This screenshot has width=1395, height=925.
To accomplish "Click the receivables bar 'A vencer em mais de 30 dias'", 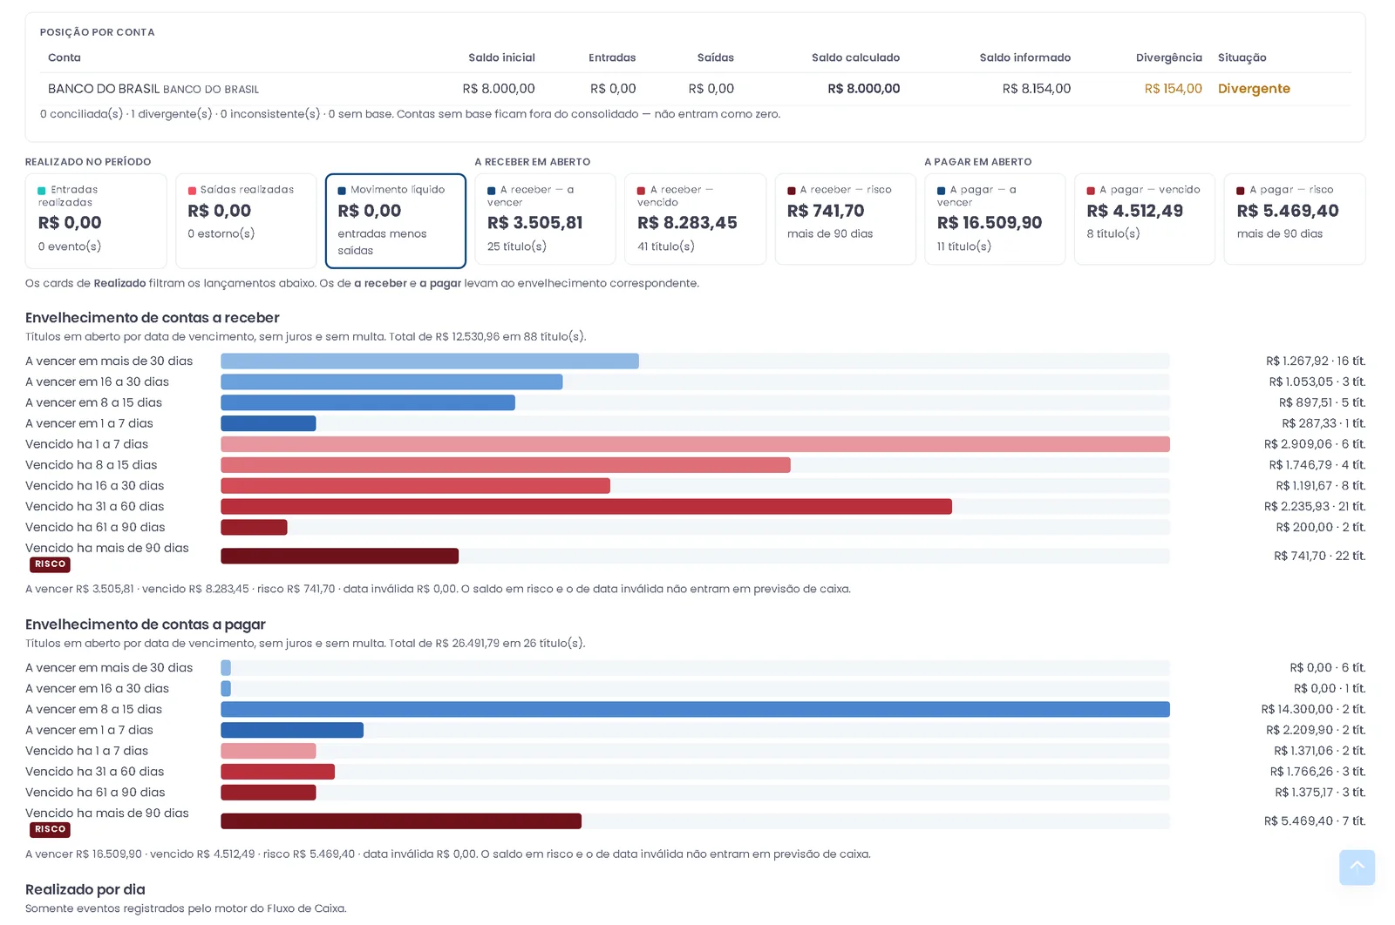I will 430,361.
